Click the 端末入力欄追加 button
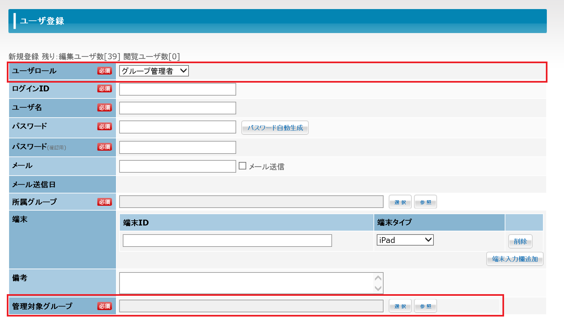This screenshot has width=564, height=323. tap(514, 259)
